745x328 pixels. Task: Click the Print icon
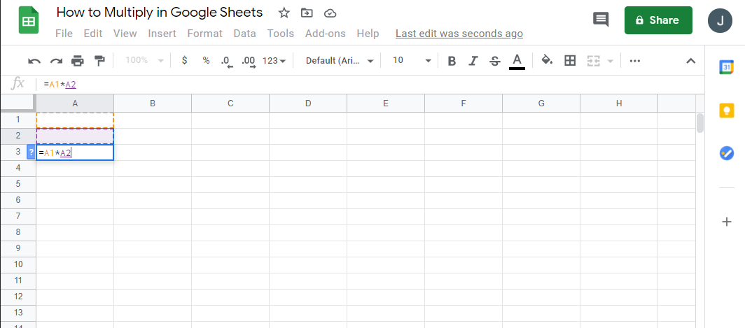click(x=77, y=61)
